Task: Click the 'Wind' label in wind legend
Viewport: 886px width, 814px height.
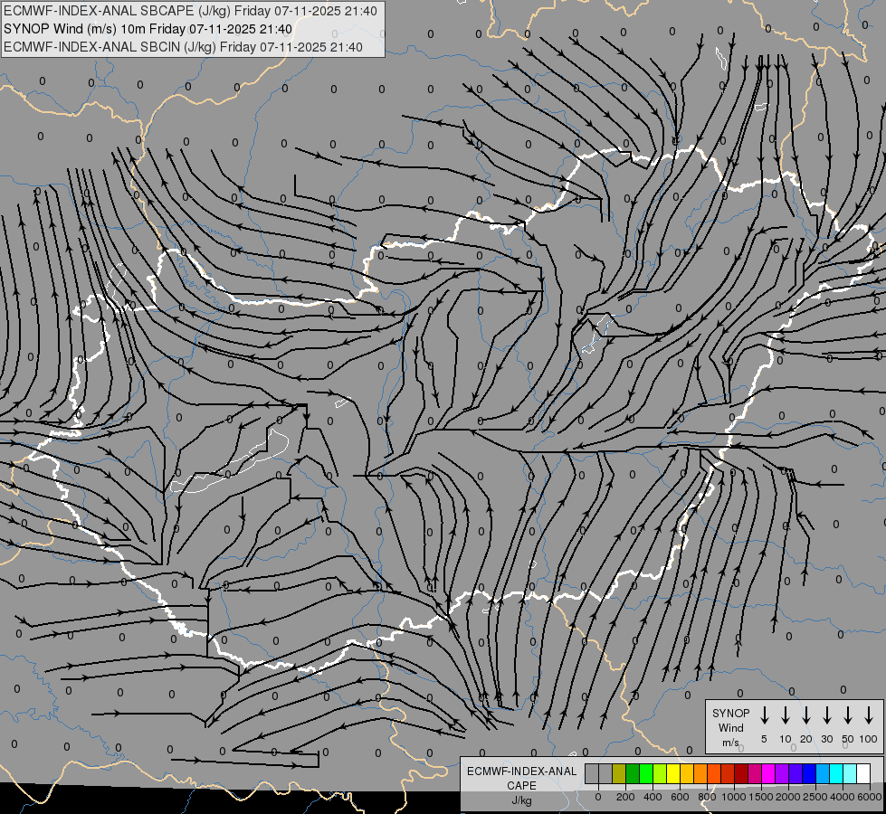Action: (x=730, y=727)
